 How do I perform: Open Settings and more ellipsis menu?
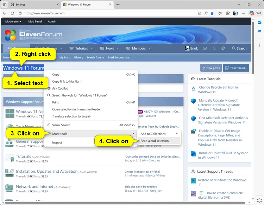[244, 13]
